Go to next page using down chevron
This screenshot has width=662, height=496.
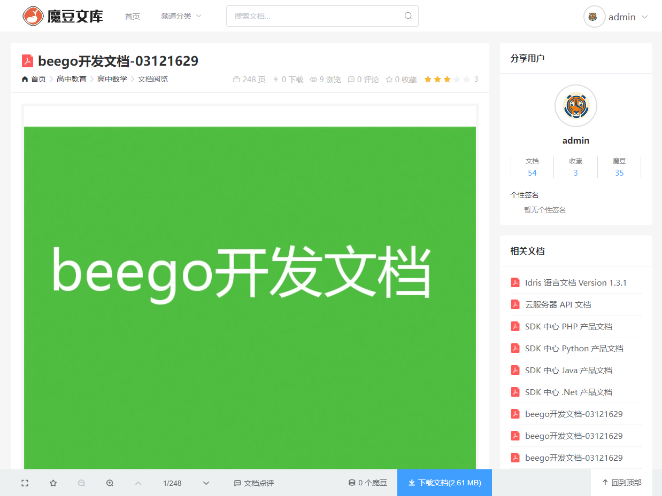(206, 483)
